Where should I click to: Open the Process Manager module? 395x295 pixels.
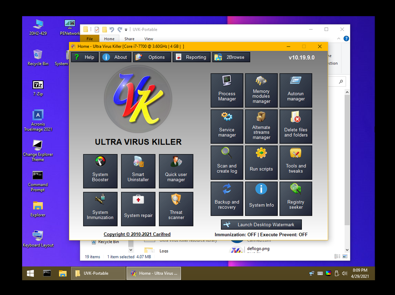click(x=227, y=90)
